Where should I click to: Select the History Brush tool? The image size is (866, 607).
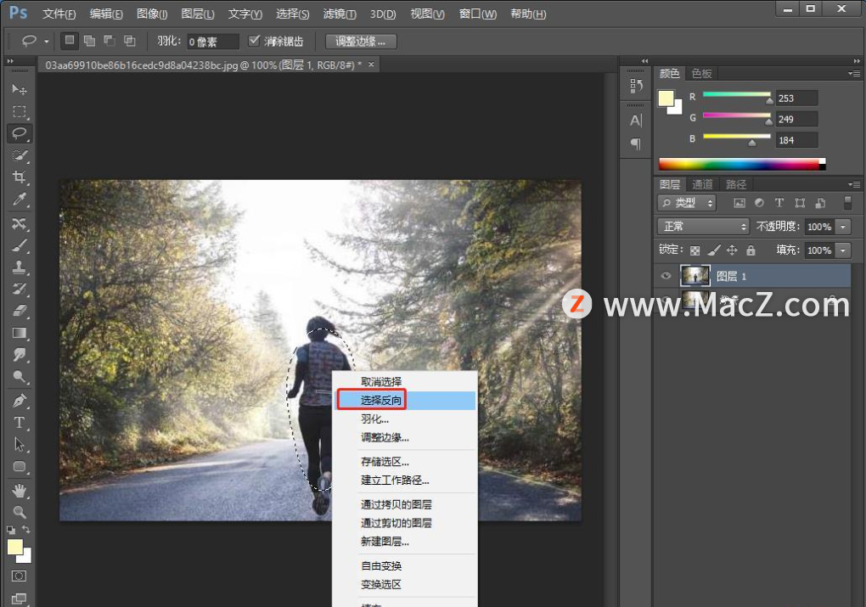coord(20,289)
